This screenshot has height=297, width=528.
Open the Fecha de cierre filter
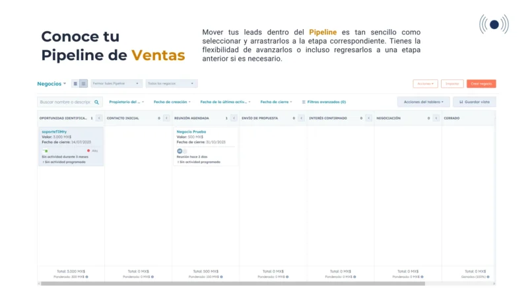276,102
